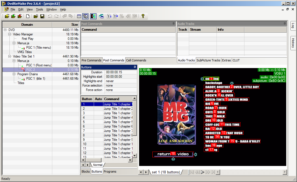Select First Play in the domain tree

click(28, 39)
